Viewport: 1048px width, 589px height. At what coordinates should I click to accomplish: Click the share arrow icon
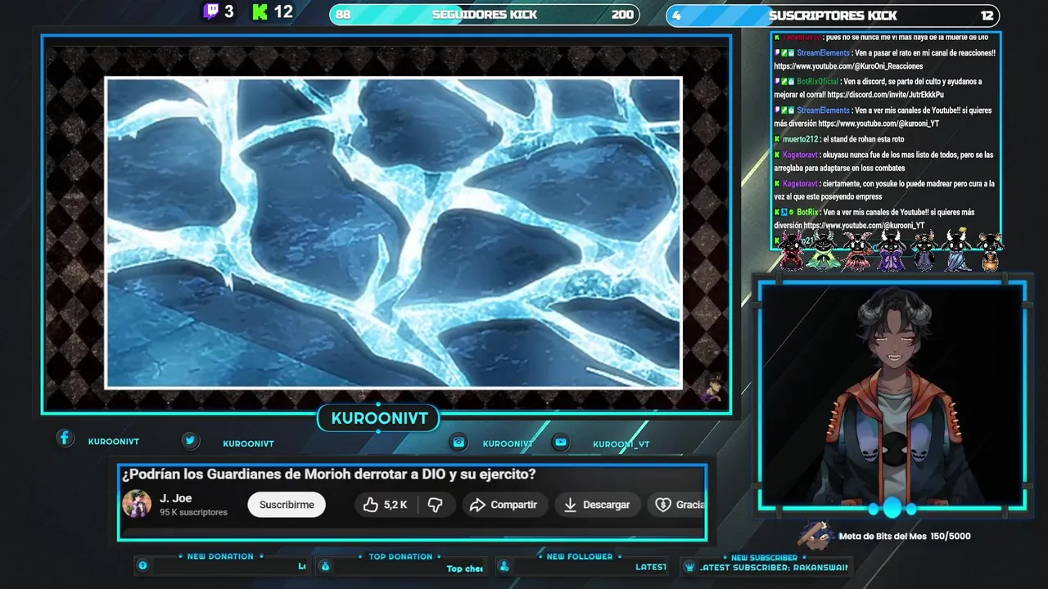click(x=477, y=505)
